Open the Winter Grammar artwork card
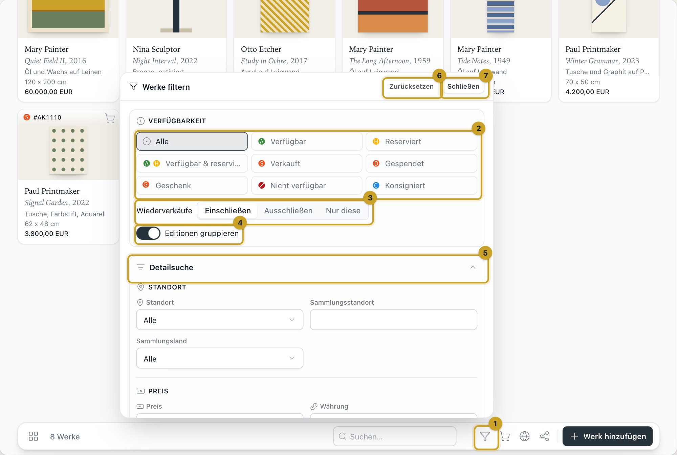 pyautogui.click(x=609, y=51)
